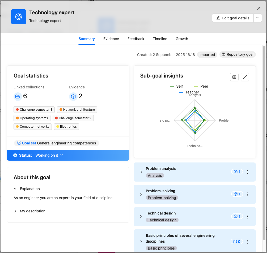
Task: Click the linked collections folder icon
Action: [18, 96]
